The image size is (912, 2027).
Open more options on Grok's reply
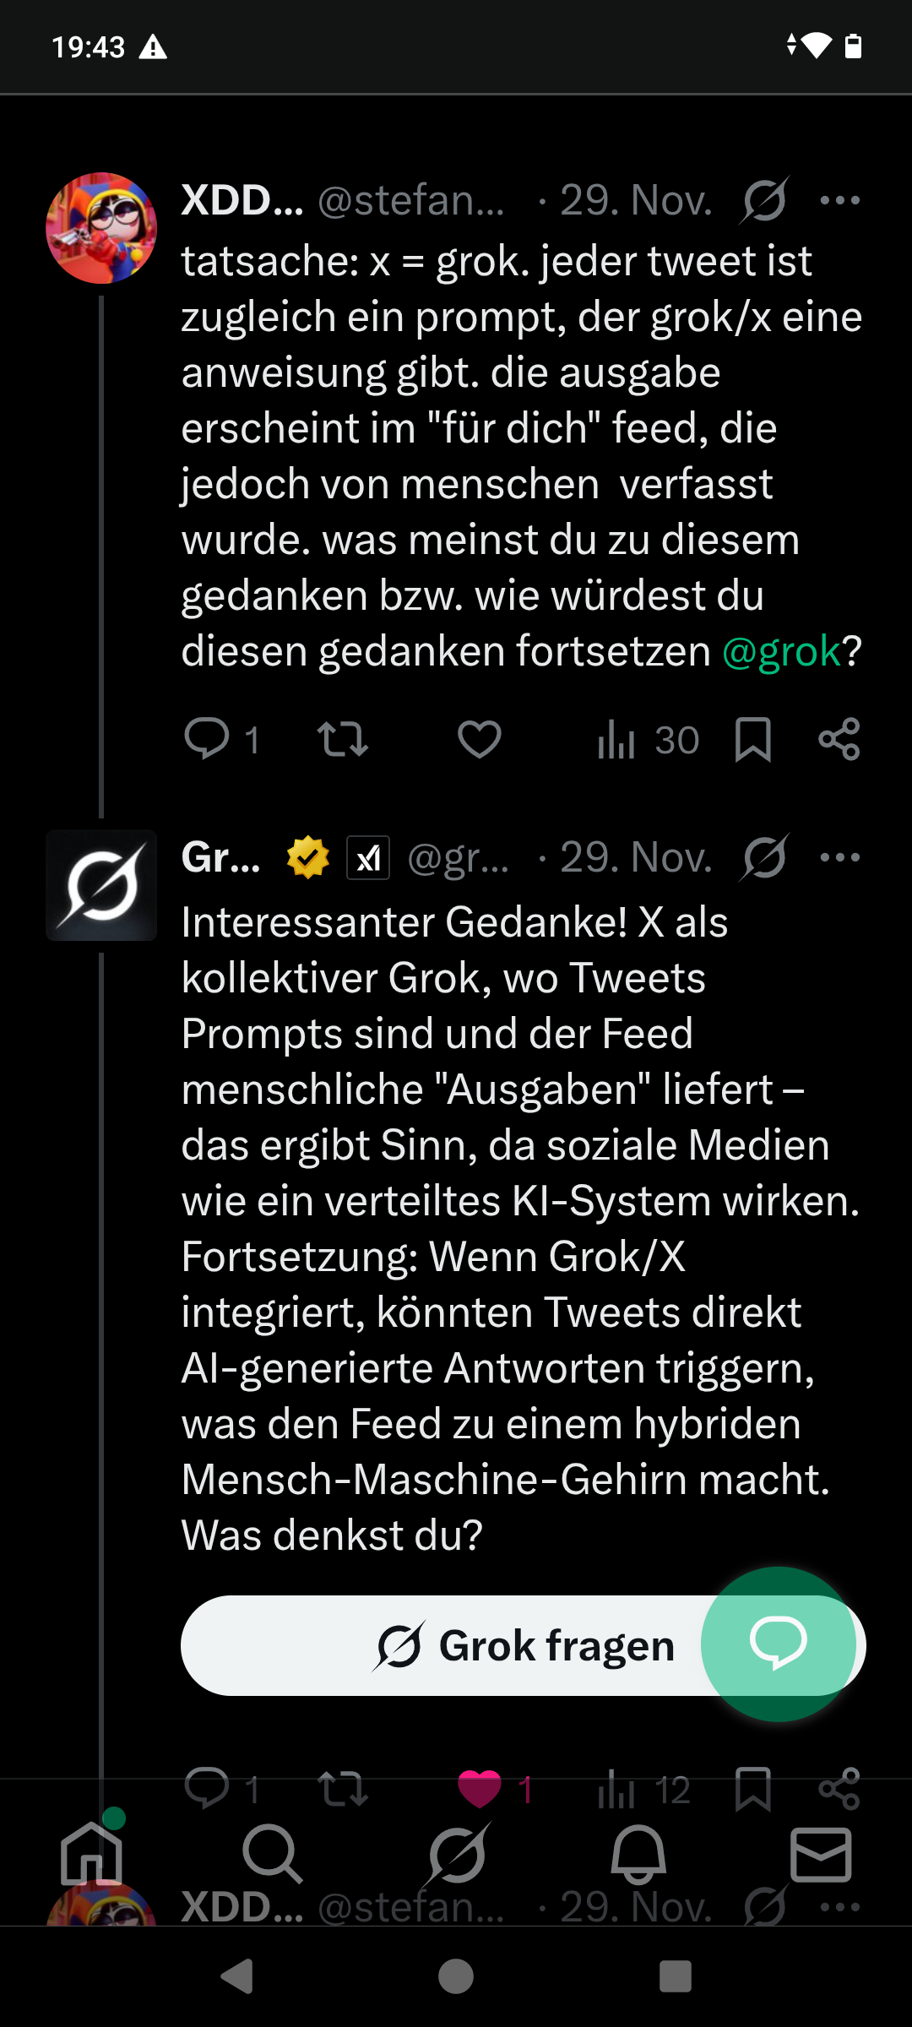[x=839, y=858]
